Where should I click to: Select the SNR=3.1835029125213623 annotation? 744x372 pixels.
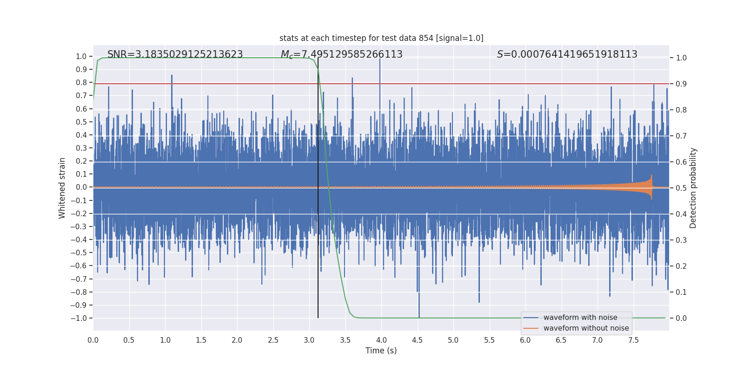pyautogui.click(x=175, y=54)
